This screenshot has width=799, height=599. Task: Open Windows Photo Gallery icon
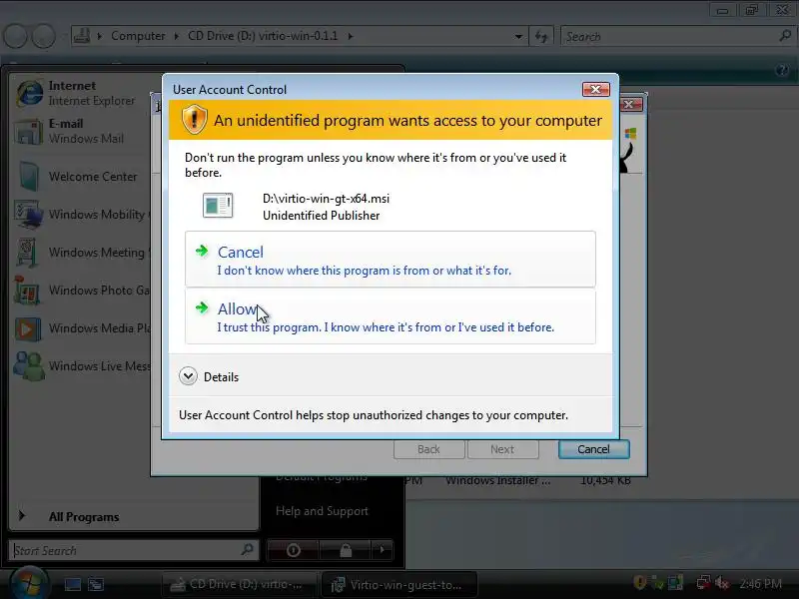click(x=27, y=291)
